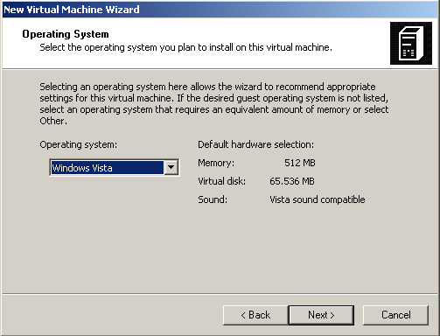Select the 512 MB memory value
Image resolution: width=440 pixels, height=336 pixels.
300,163
